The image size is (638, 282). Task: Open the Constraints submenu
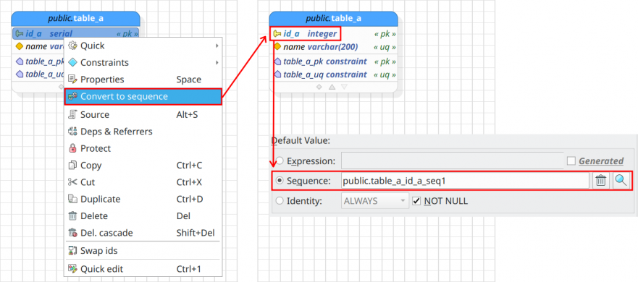point(143,63)
